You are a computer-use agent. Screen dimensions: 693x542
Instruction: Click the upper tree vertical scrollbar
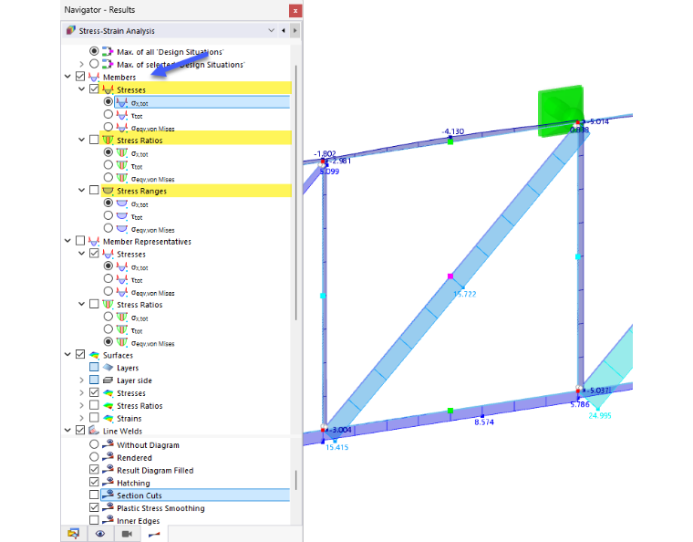[x=295, y=193]
